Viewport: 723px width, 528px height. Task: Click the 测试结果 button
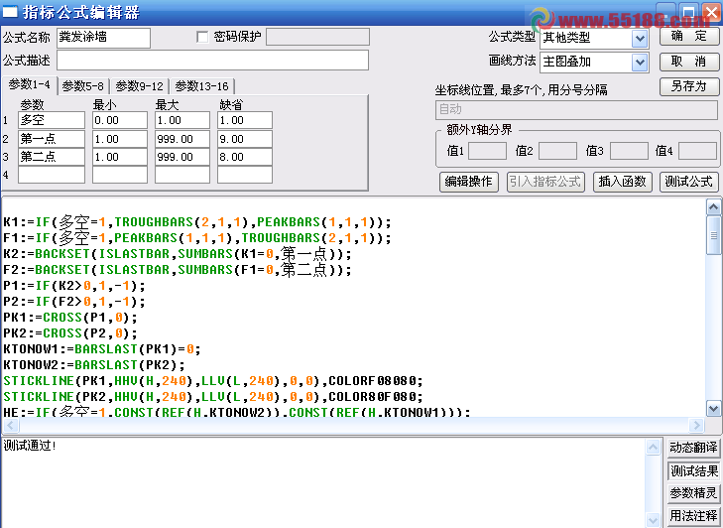[693, 470]
